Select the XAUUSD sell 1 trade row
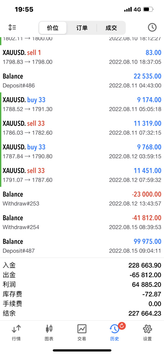164x355 pixels. [82, 57]
